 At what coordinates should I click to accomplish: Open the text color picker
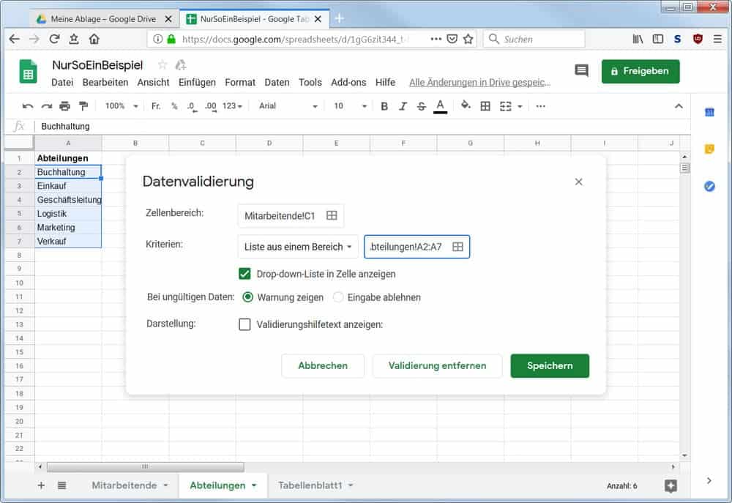(440, 106)
